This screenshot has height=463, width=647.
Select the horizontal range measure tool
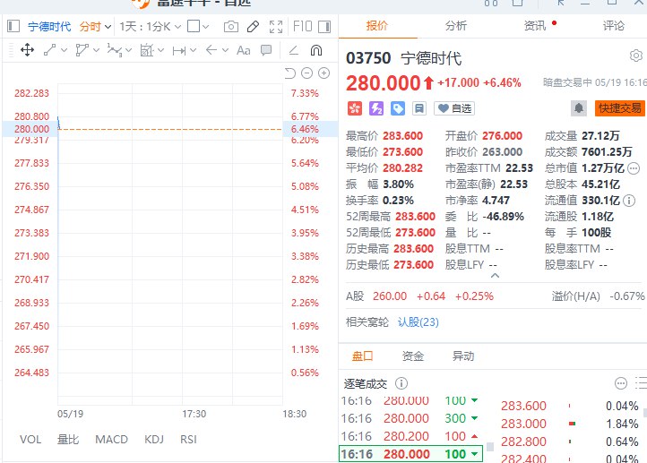click(178, 51)
